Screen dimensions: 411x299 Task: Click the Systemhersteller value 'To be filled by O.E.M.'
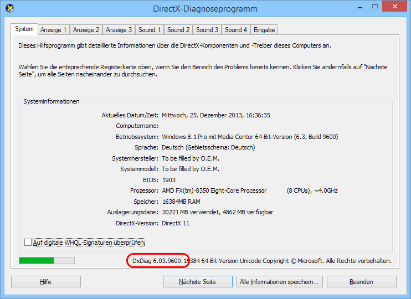click(191, 158)
